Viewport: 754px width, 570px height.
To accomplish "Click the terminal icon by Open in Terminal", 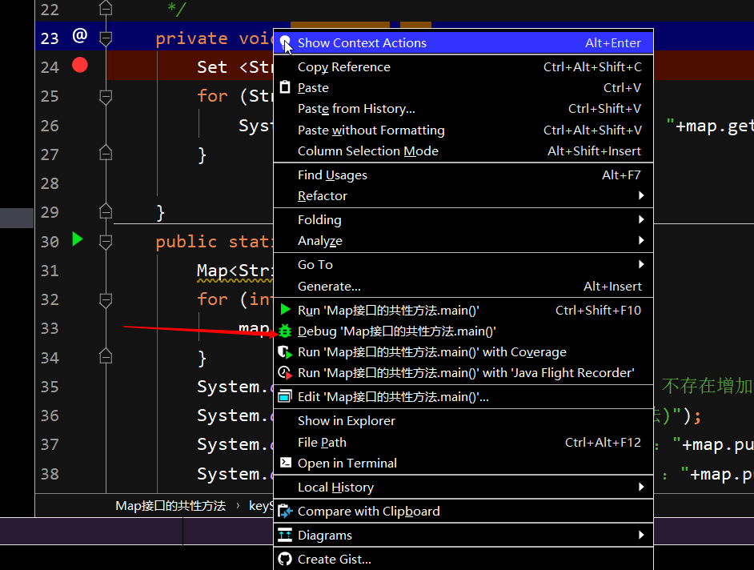I will (285, 462).
